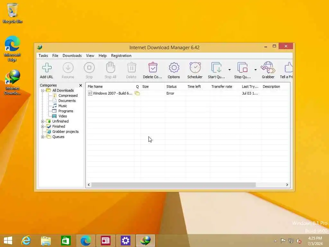Click the Delete Completed toolbar icon

(x=153, y=67)
